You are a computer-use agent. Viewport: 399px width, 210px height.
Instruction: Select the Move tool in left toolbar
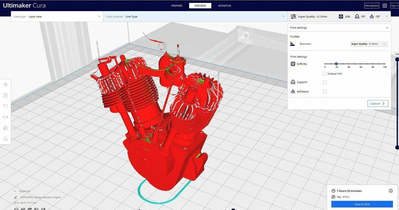coord(5,85)
